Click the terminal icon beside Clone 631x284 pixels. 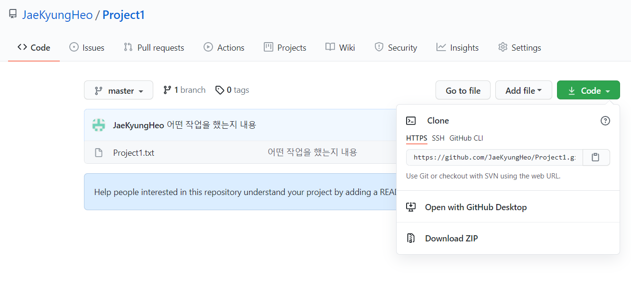pos(411,121)
